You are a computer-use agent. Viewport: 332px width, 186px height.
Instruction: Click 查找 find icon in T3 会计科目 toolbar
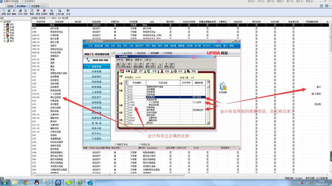pos(147,65)
